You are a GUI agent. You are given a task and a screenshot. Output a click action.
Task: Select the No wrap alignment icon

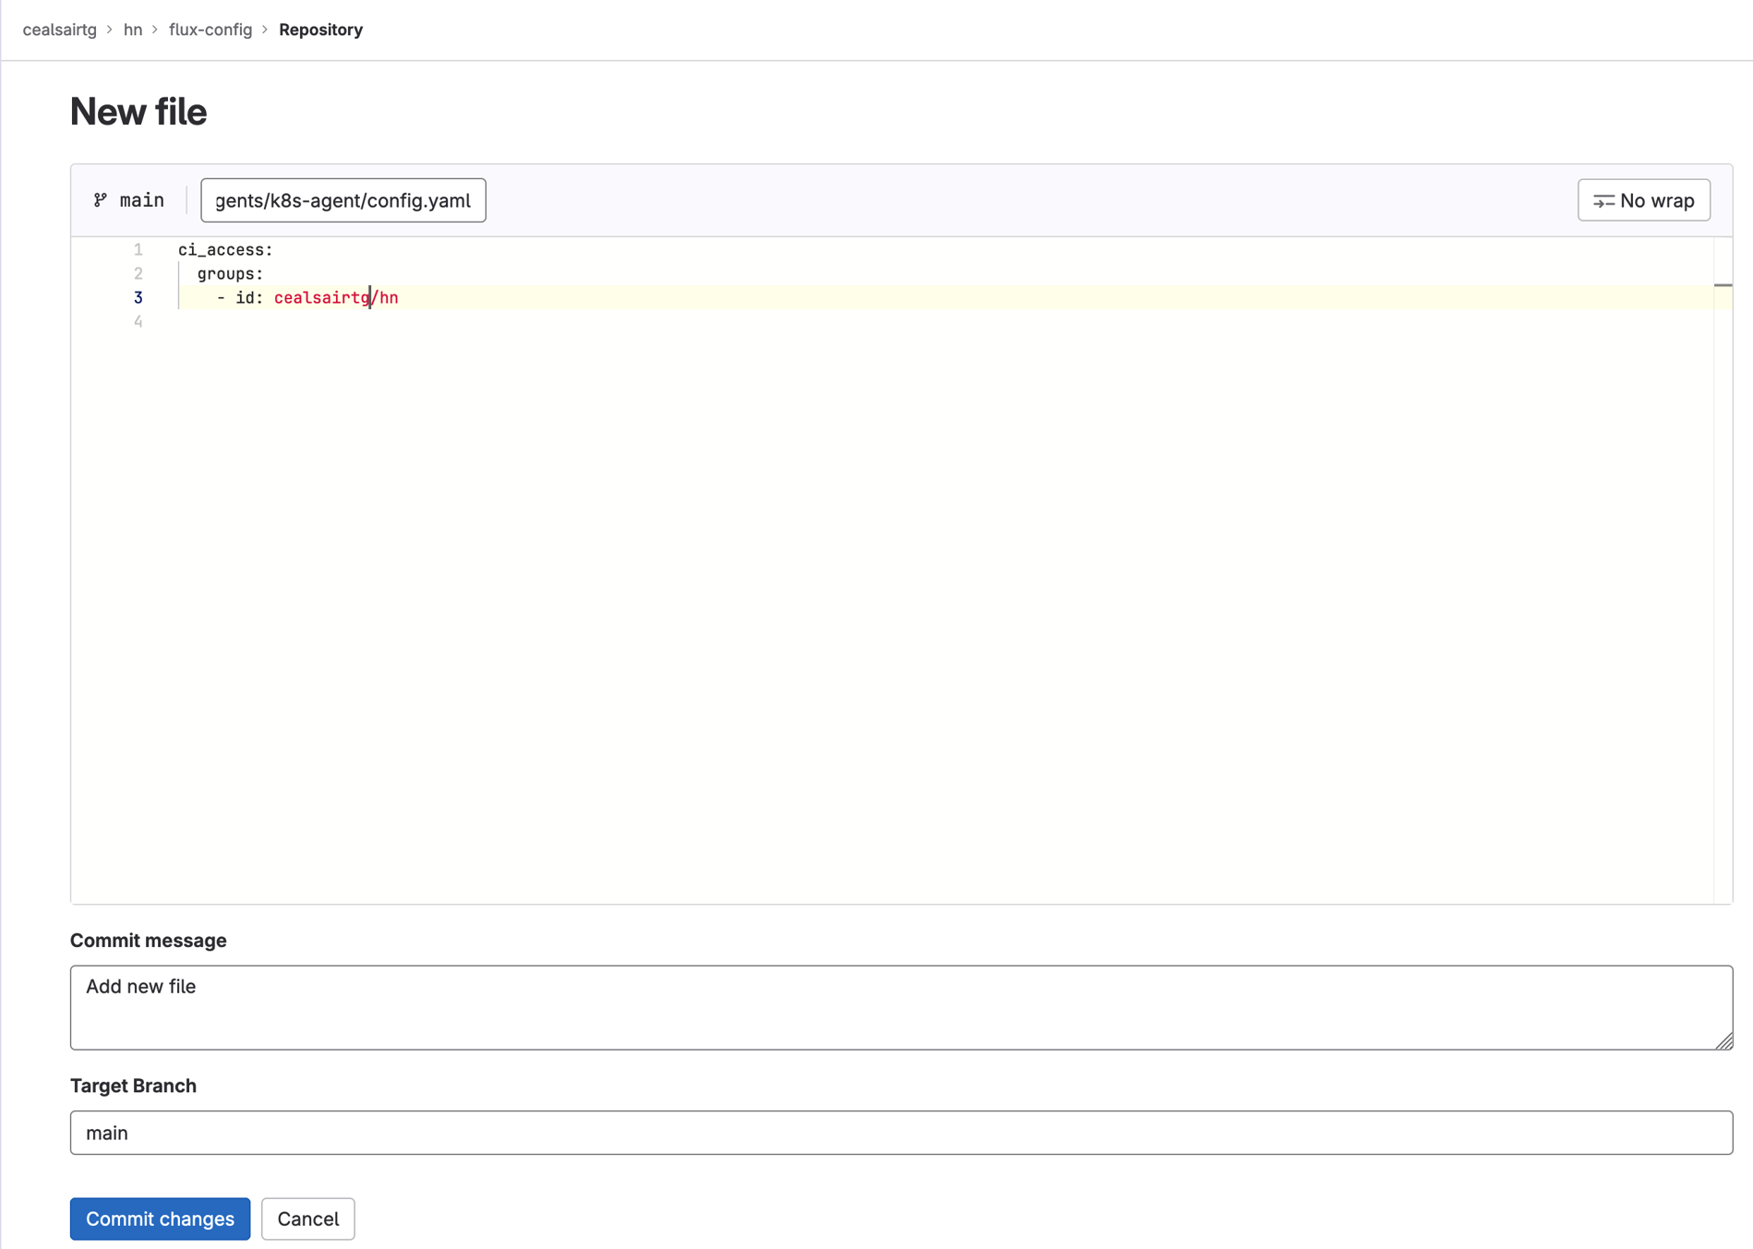(1603, 199)
